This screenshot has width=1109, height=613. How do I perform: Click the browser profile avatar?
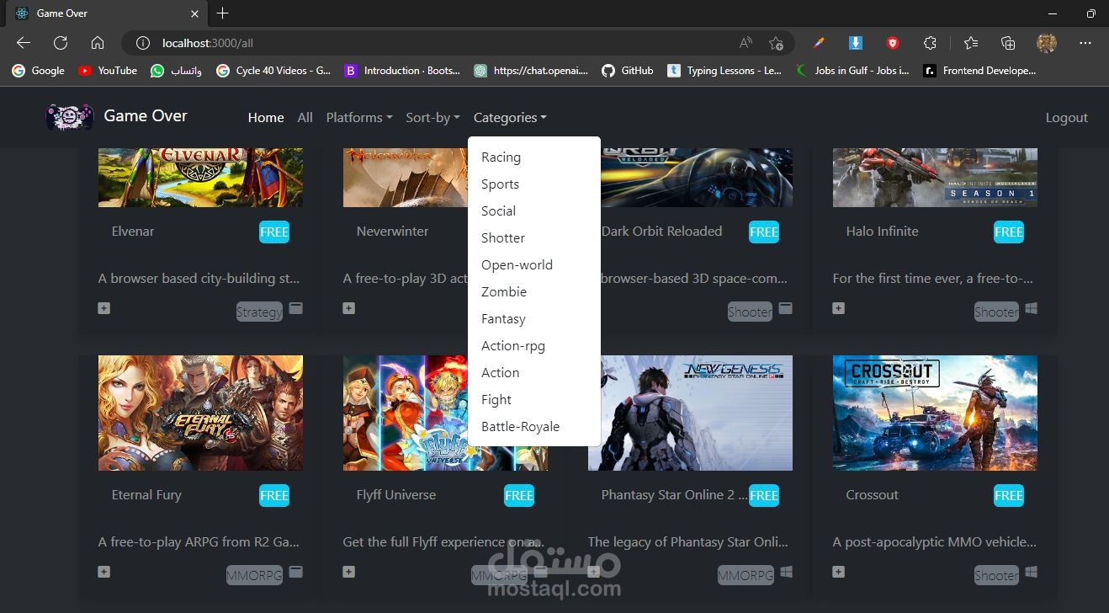click(1047, 43)
